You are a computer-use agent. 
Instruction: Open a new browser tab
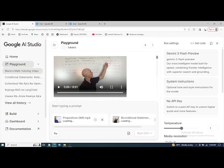pyautogui.click(x=105, y=24)
